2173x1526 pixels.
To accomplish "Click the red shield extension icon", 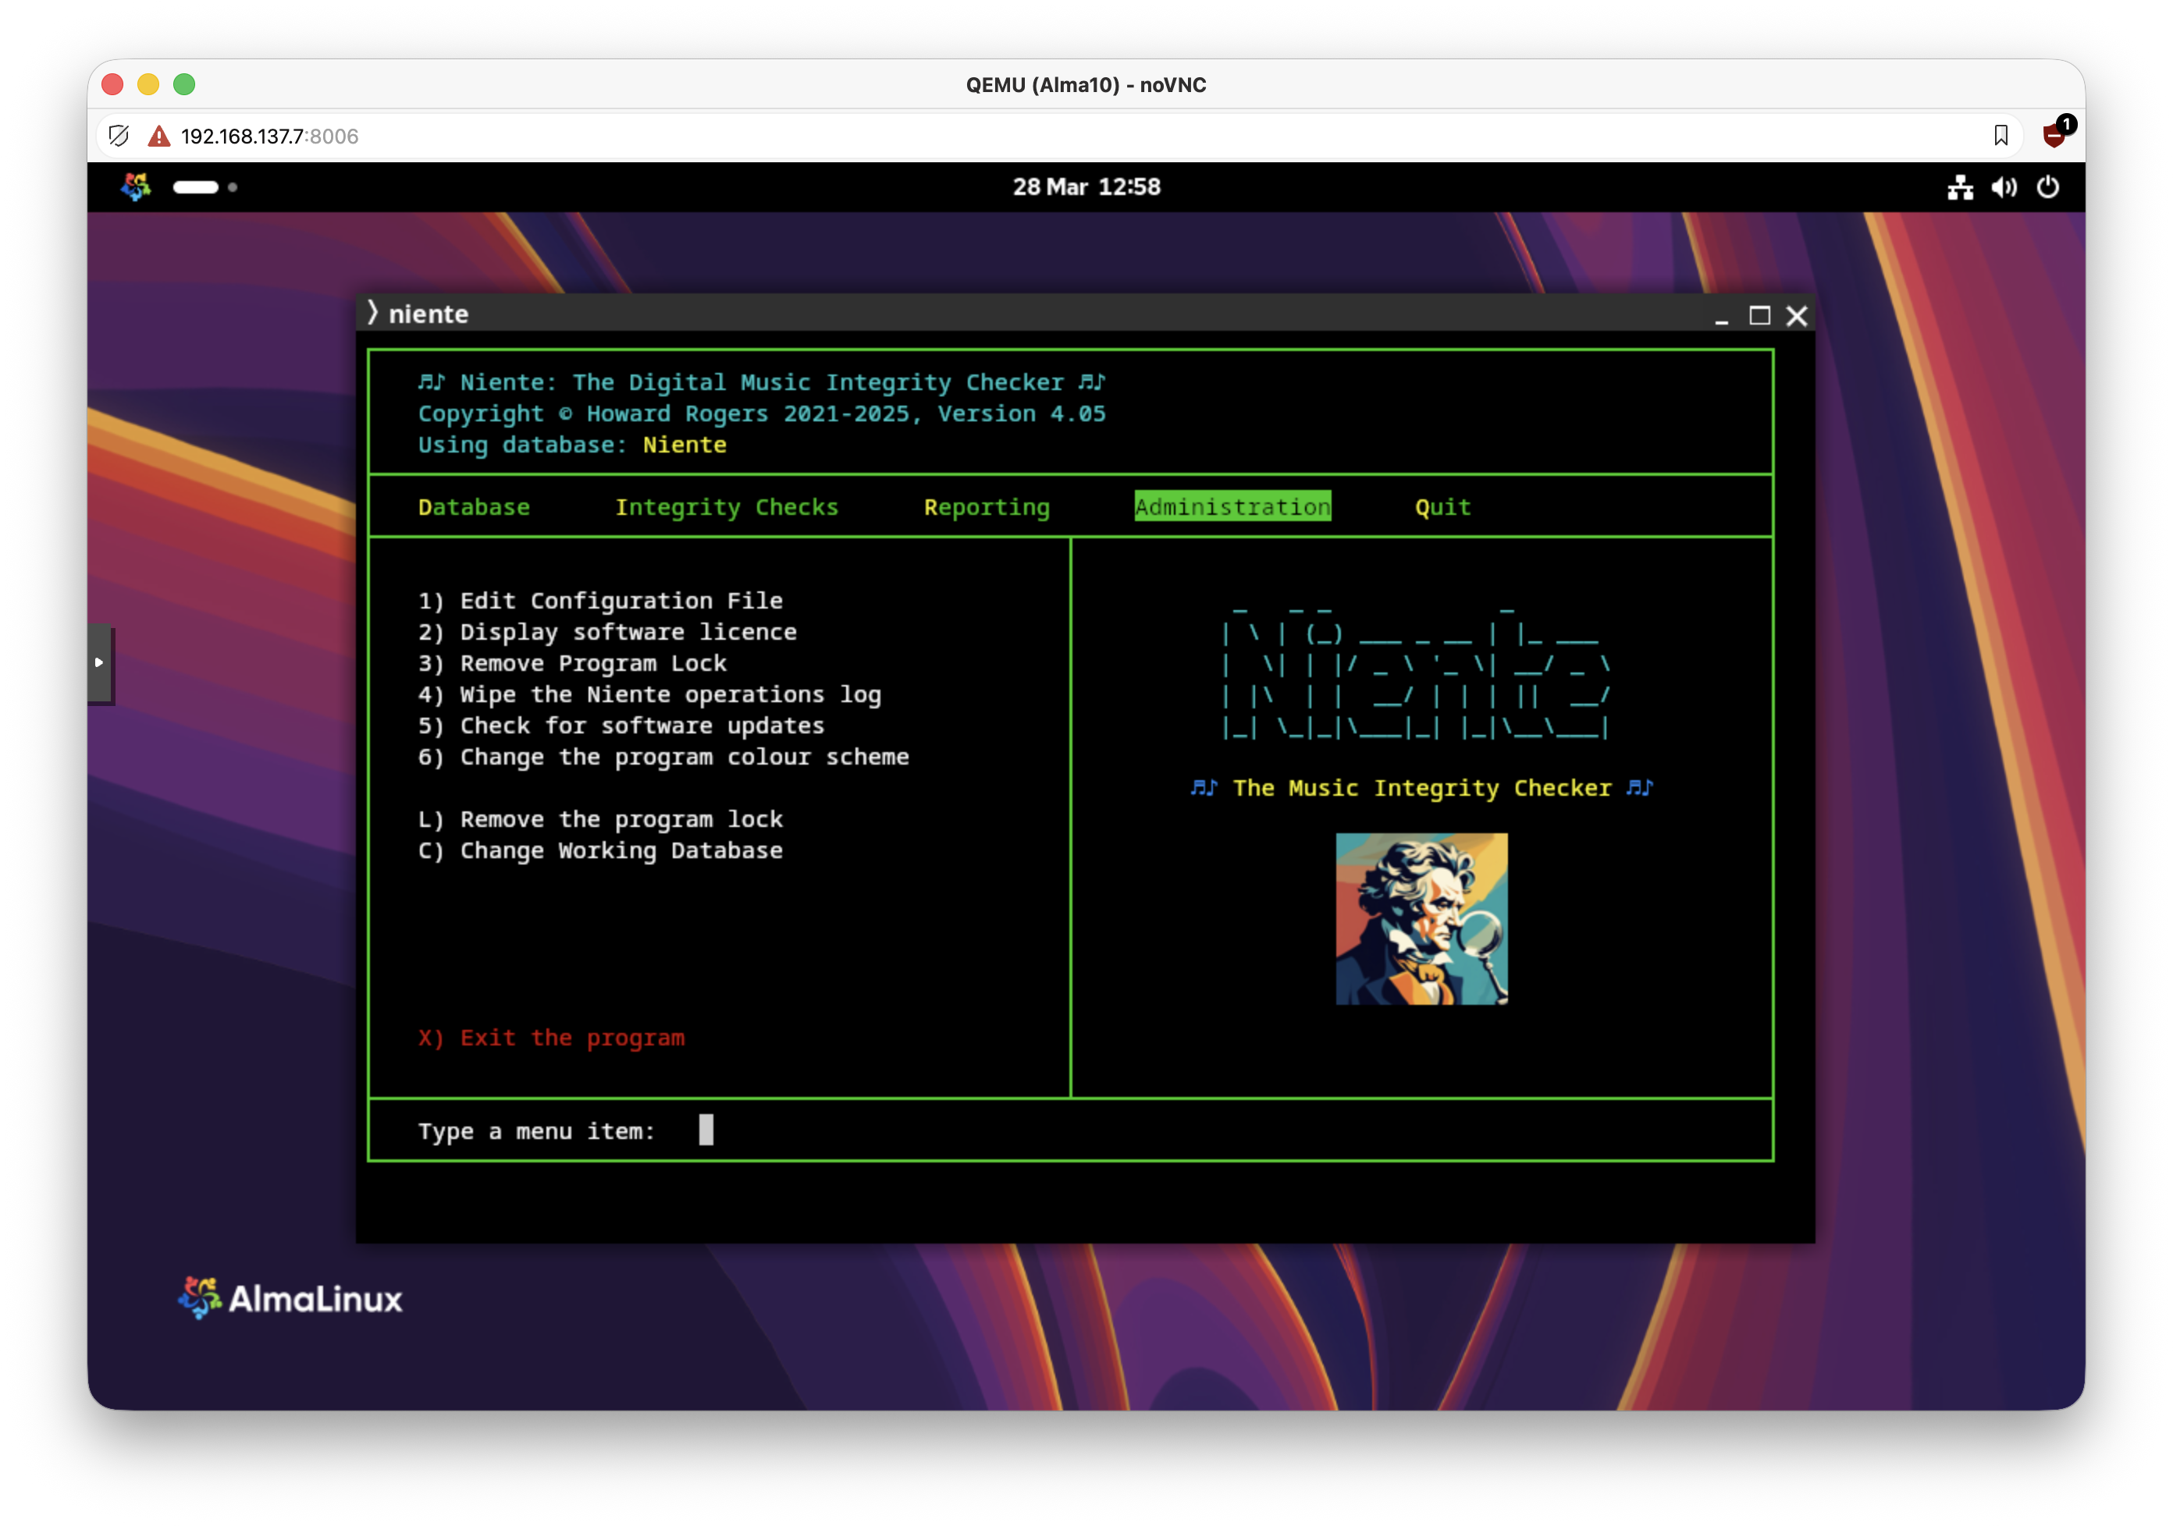I will pyautogui.click(x=2054, y=135).
